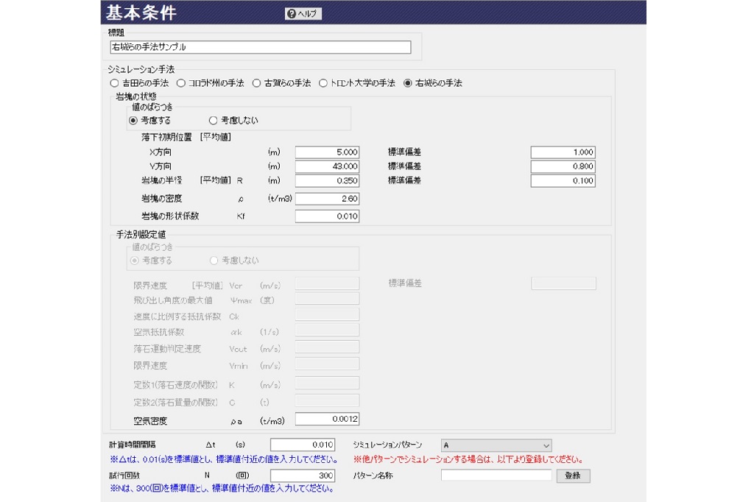Click the パターン名称 text field

coord(496,475)
